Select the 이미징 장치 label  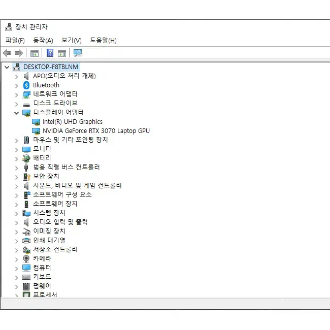pyautogui.click(x=49, y=231)
